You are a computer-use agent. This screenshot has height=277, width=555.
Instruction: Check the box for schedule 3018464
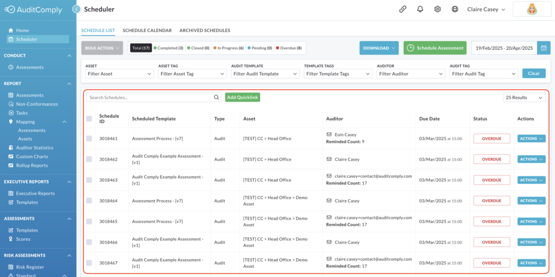(89, 201)
